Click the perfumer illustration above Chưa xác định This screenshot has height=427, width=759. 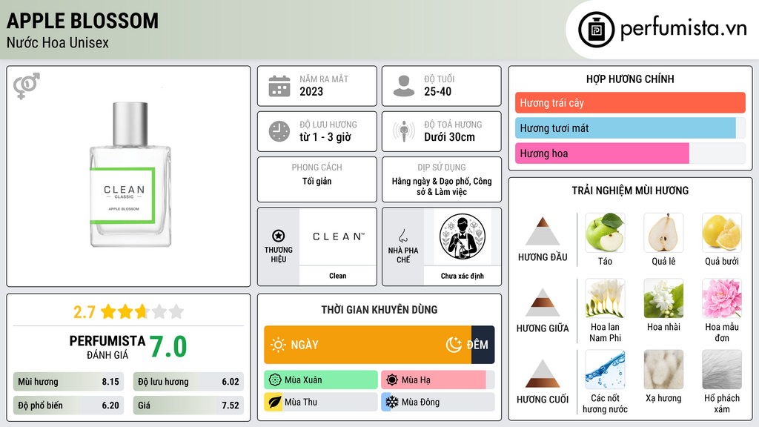click(x=463, y=236)
